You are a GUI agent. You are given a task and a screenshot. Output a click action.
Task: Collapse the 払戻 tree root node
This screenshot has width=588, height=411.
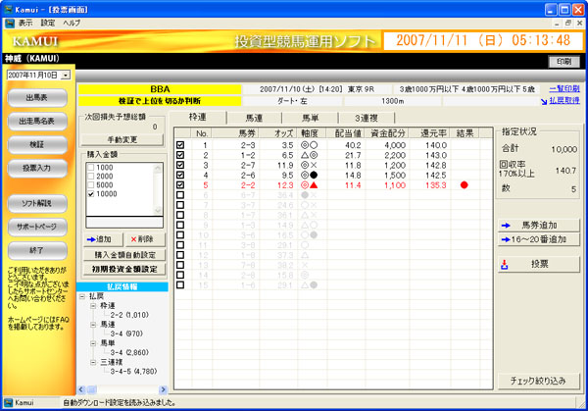click(84, 295)
